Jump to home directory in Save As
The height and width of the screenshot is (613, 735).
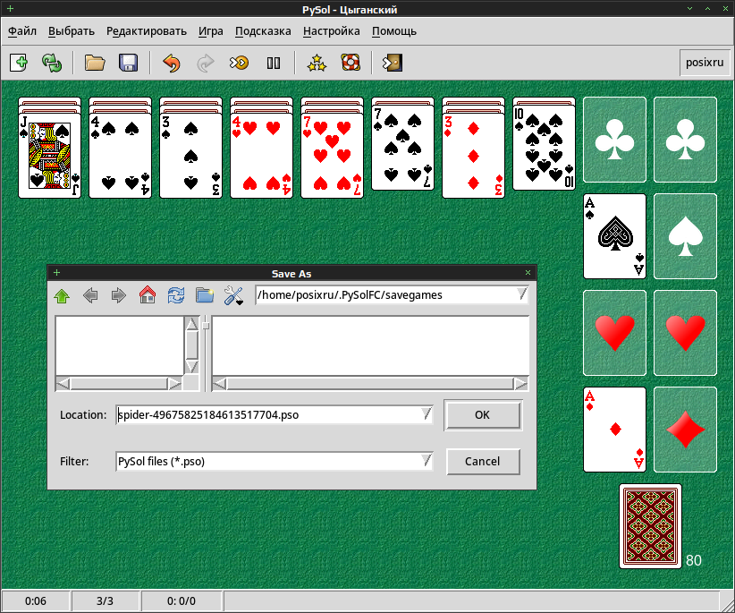[x=148, y=295]
